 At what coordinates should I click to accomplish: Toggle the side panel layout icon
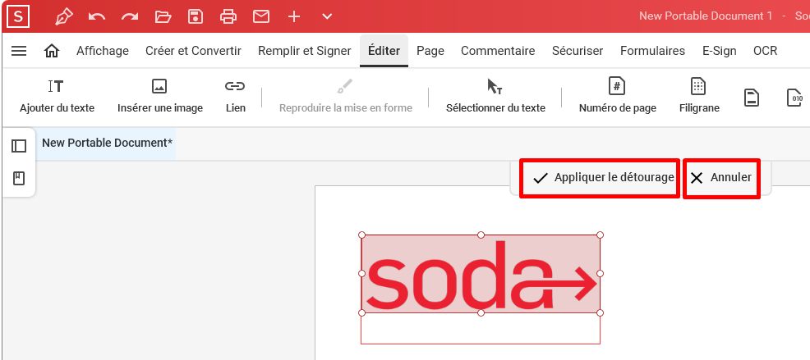point(19,146)
